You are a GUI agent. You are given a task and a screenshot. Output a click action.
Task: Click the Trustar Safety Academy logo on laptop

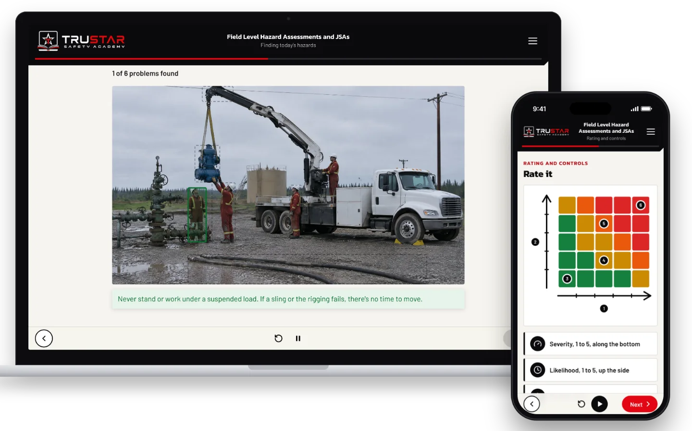pos(82,40)
